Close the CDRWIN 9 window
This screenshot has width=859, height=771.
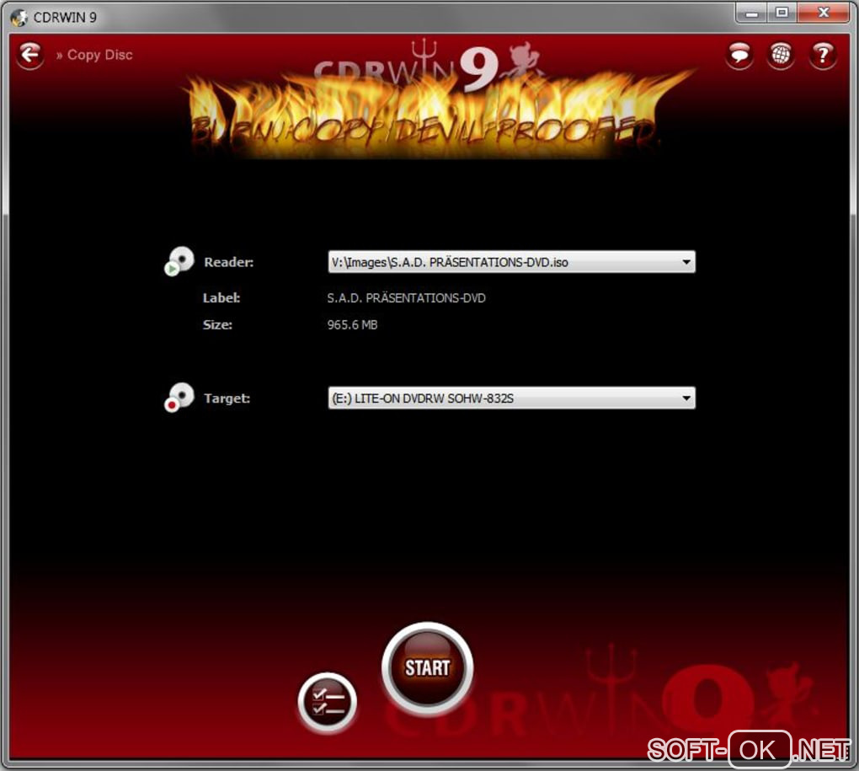pyautogui.click(x=824, y=13)
